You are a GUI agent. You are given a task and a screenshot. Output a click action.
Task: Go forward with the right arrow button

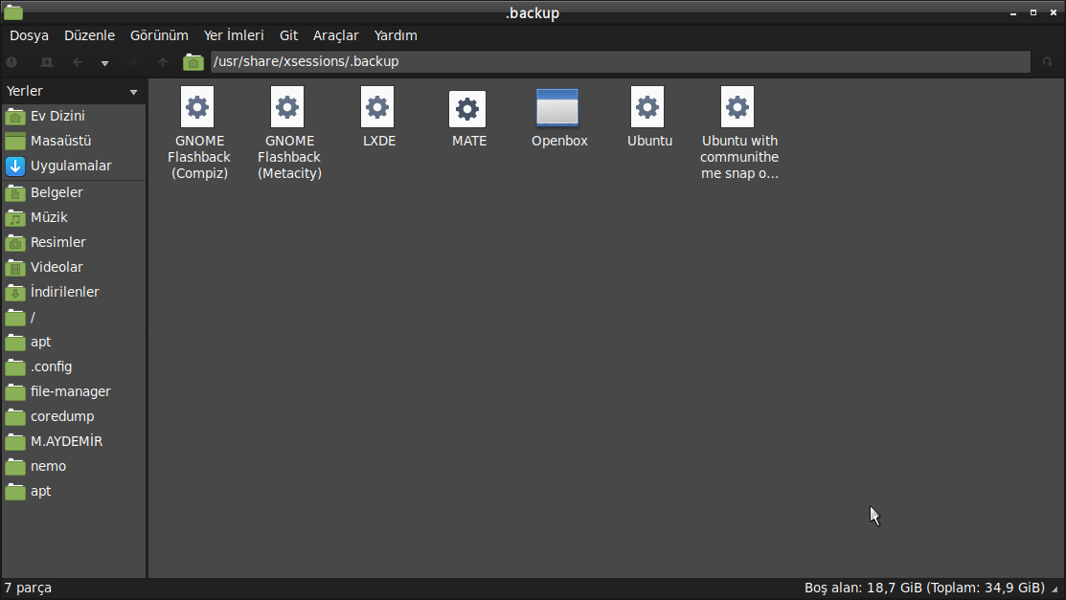tap(132, 62)
